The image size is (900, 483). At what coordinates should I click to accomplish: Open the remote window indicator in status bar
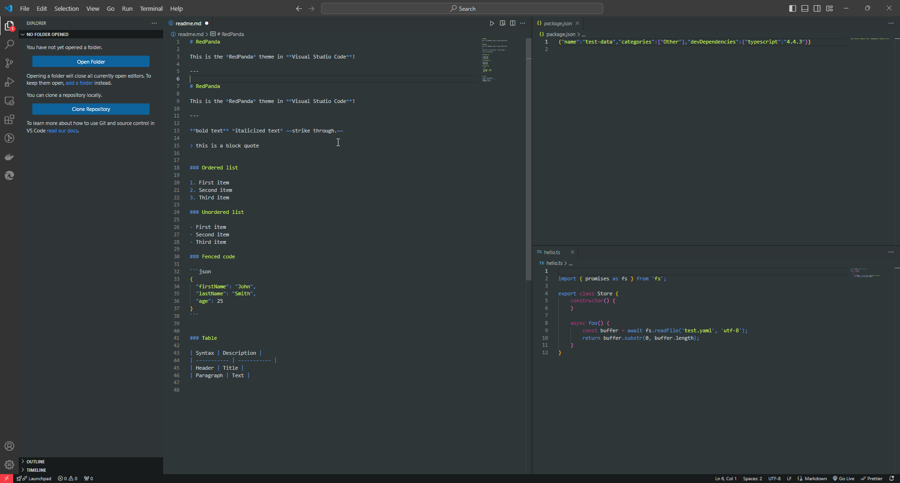click(7, 478)
